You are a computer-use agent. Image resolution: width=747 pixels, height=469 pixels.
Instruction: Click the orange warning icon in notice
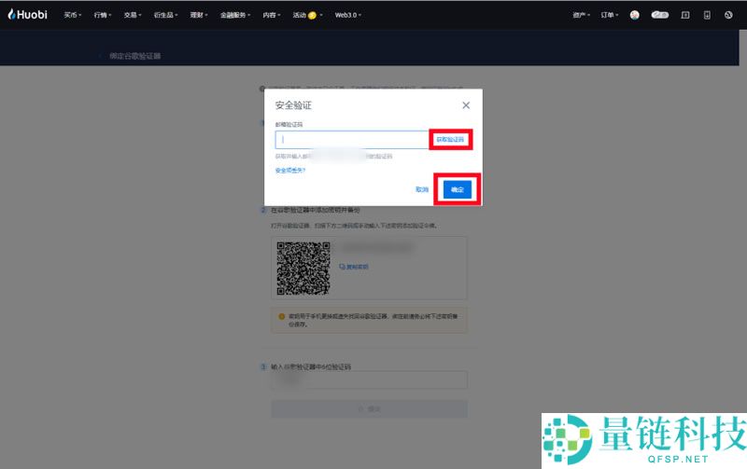pyautogui.click(x=282, y=316)
